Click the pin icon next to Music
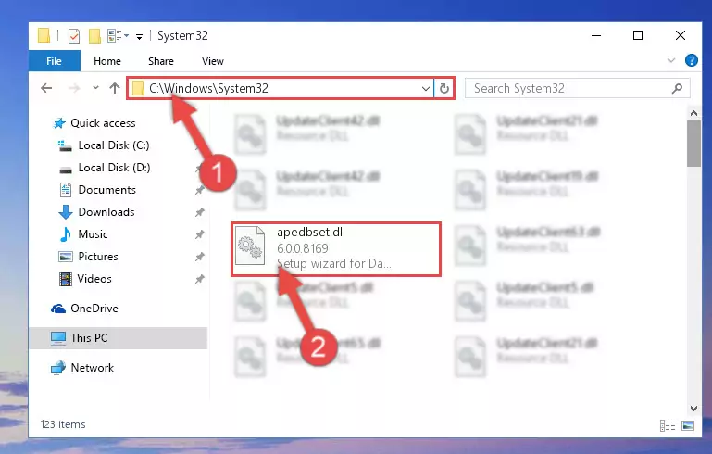 pyautogui.click(x=199, y=234)
